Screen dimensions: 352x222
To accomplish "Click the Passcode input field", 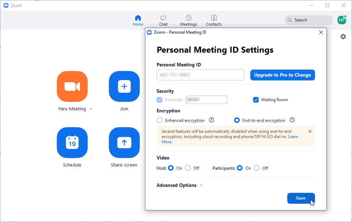I will click(207, 100).
